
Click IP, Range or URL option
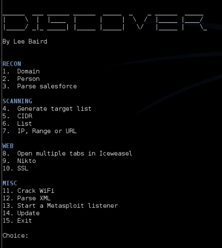pyautogui.click(x=40, y=131)
